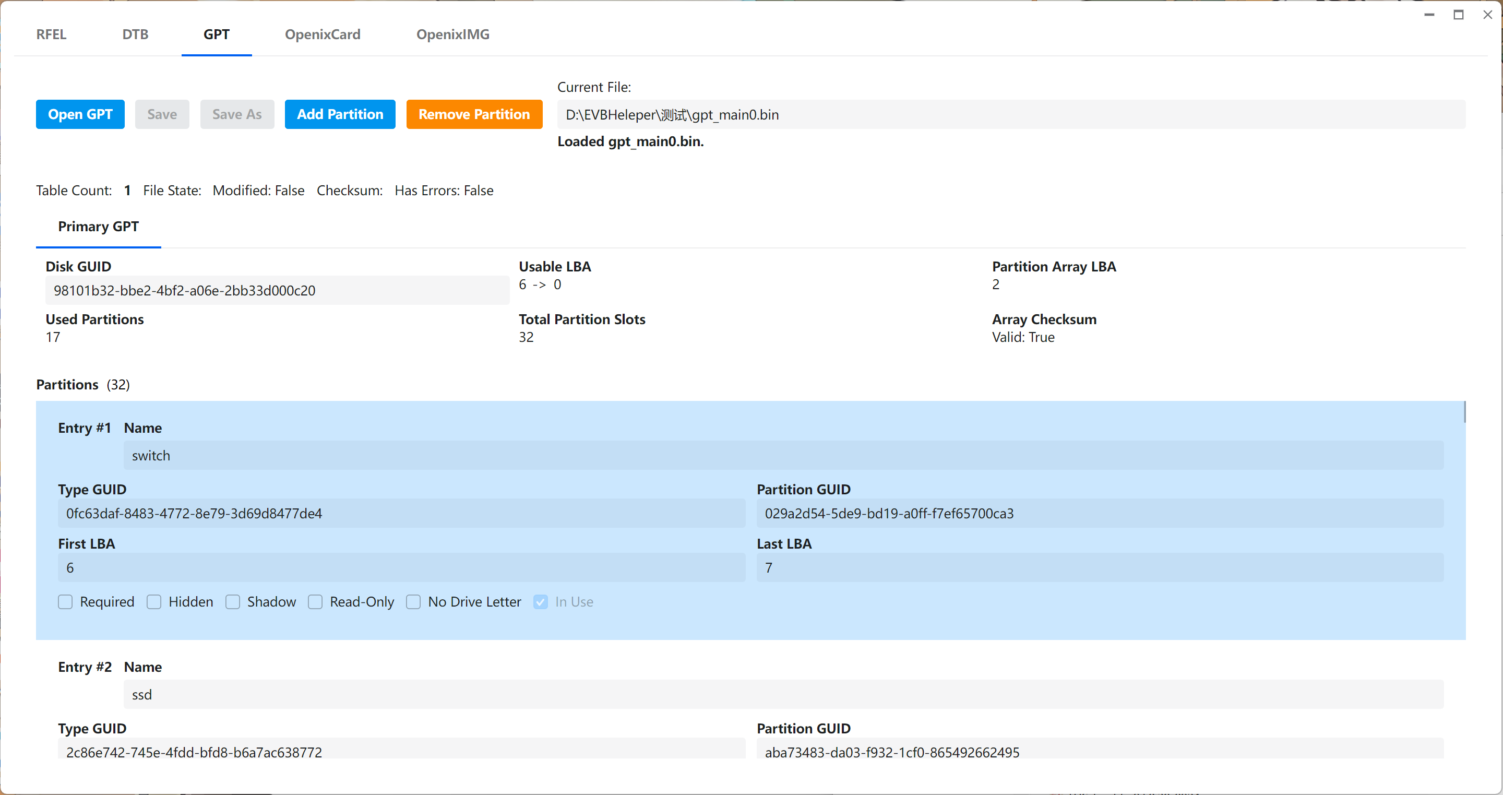Edit the Entry #1 name field 'switch'
This screenshot has width=1503, height=795.
783,455
